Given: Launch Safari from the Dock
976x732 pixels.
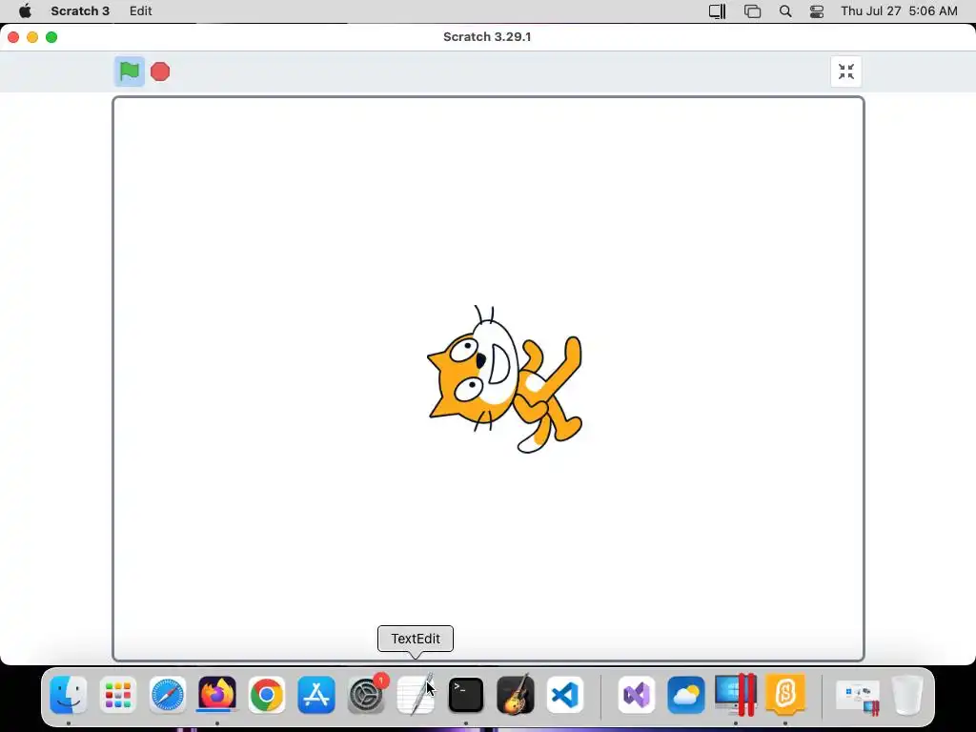Looking at the screenshot, I should point(168,695).
